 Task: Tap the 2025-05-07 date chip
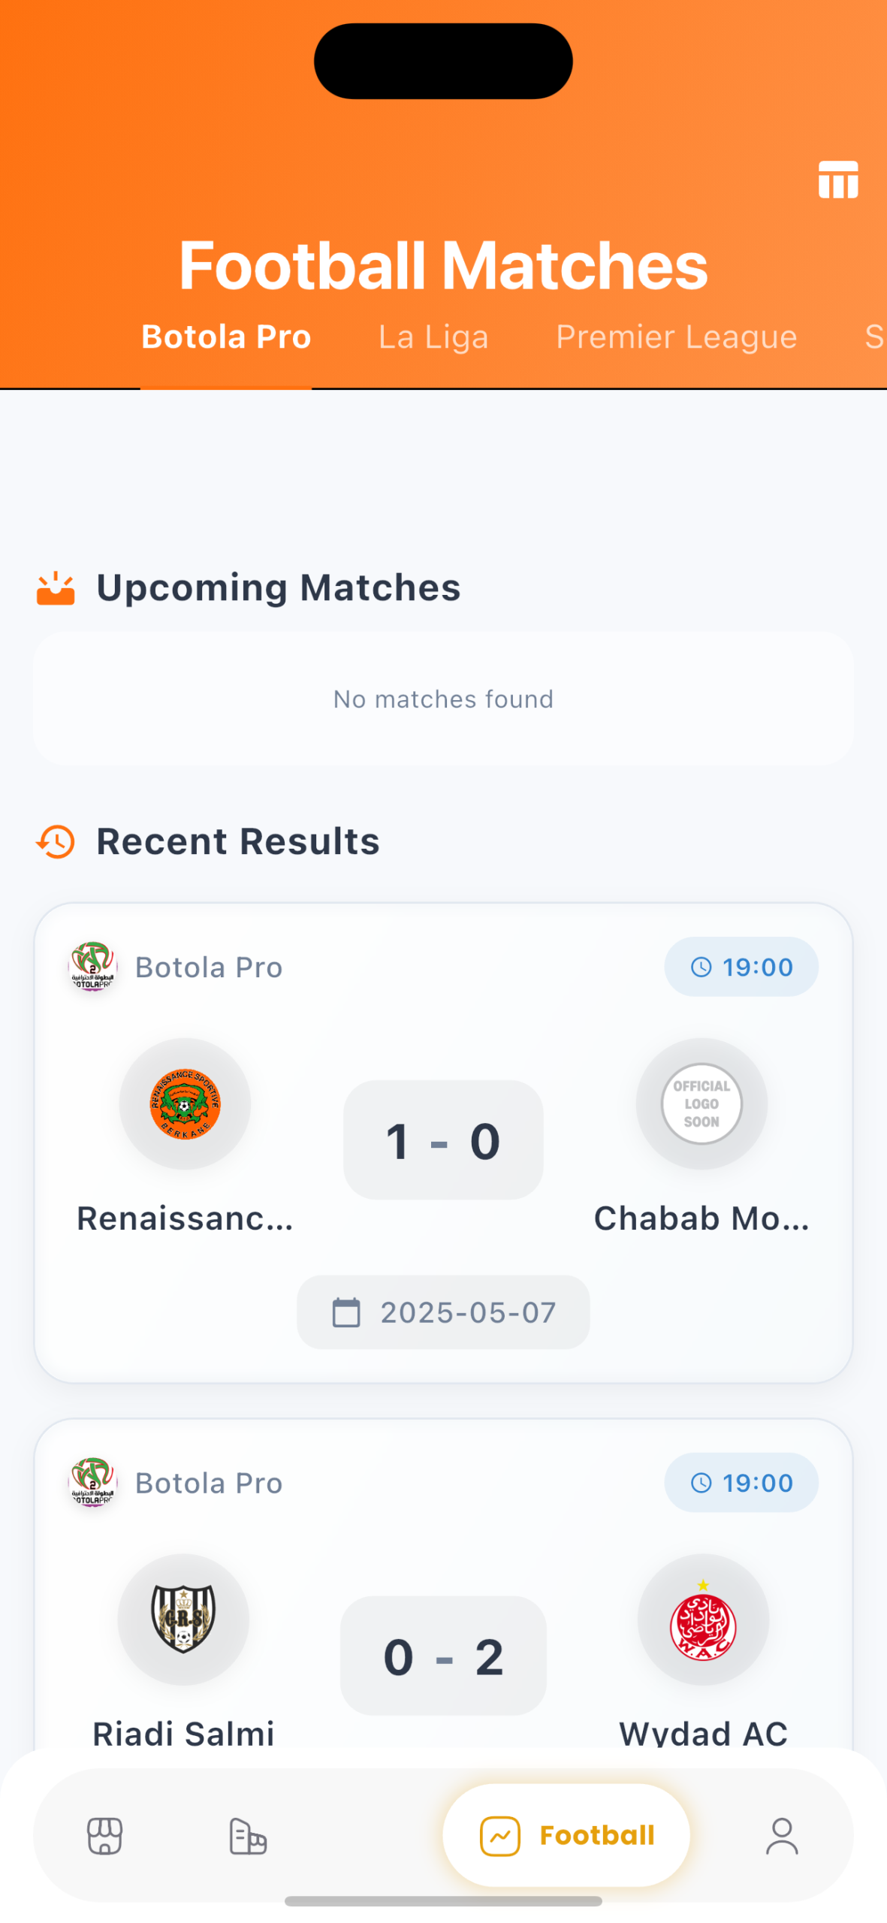point(443,1312)
